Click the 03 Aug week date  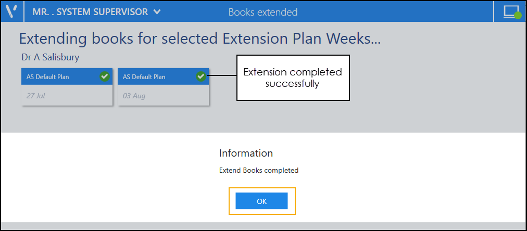tap(134, 96)
